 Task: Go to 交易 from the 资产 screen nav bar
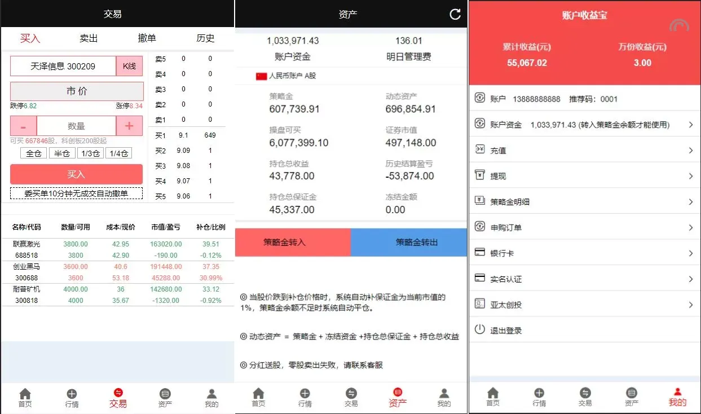(351, 398)
